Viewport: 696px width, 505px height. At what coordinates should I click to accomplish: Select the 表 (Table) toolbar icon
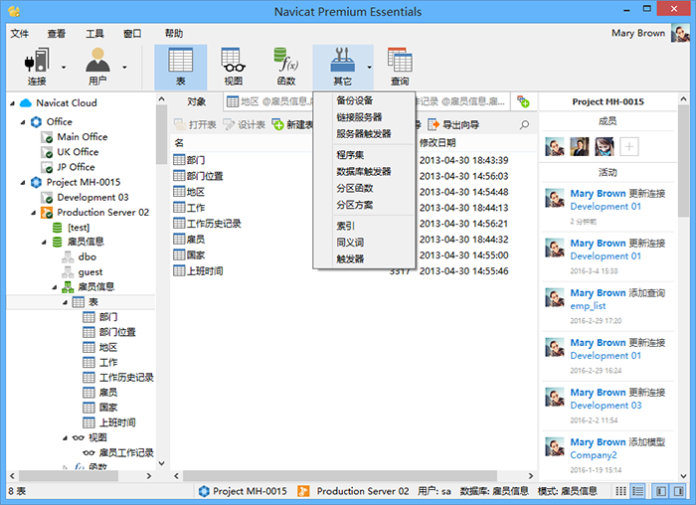(180, 68)
